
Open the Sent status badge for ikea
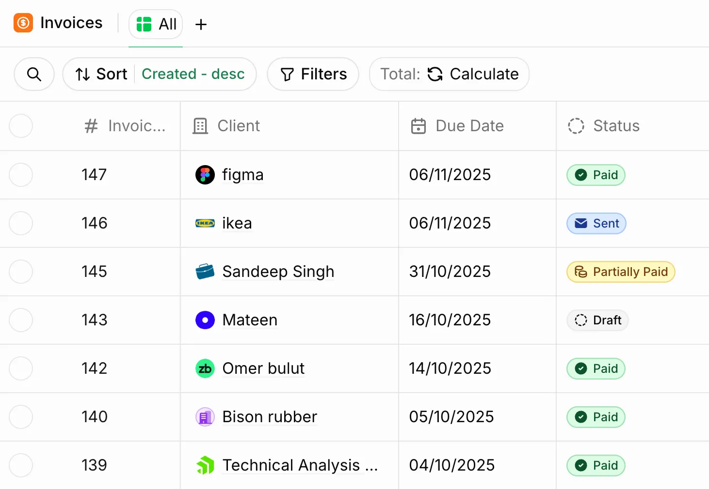pyautogui.click(x=596, y=223)
